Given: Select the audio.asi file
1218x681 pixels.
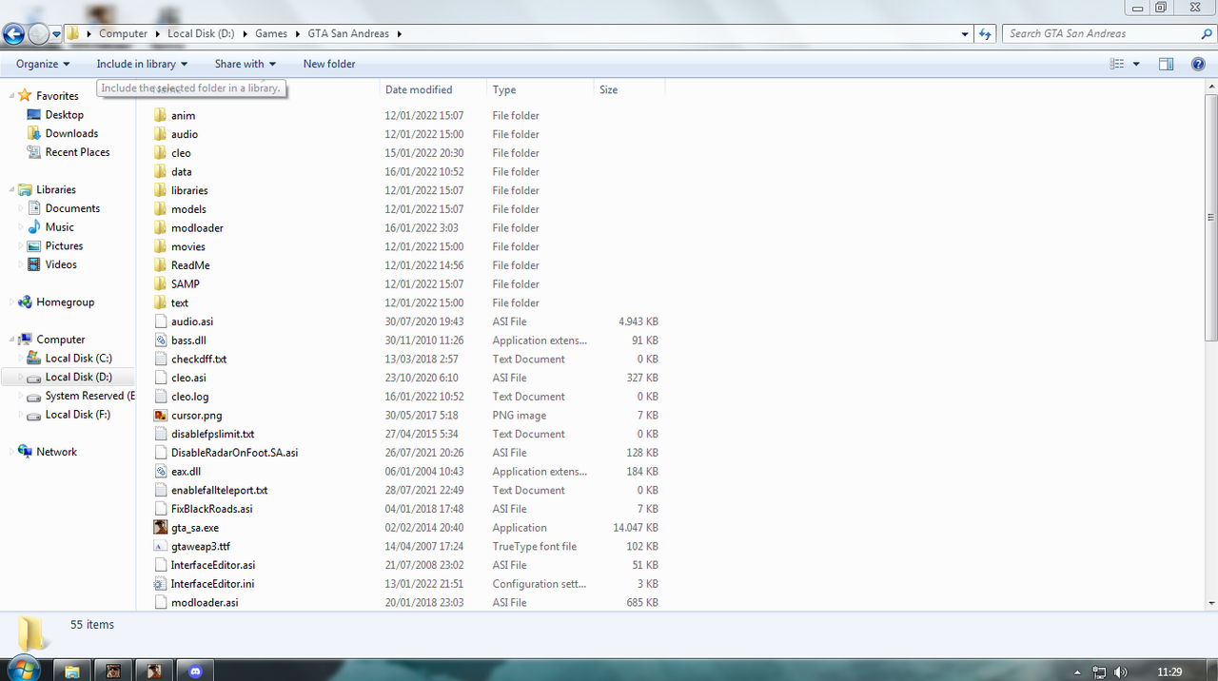Looking at the screenshot, I should [192, 321].
